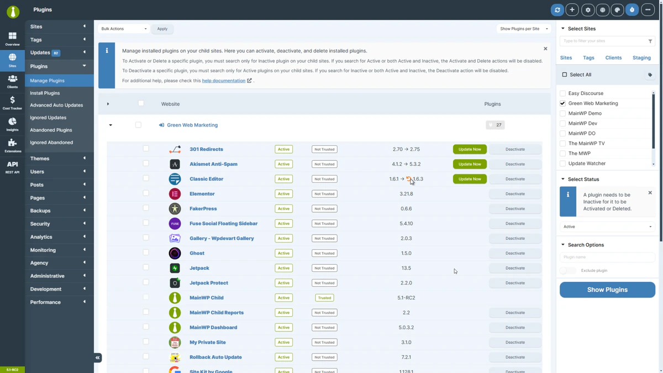Click Update Now for 301 Redirects
663x373 pixels.
pos(470,149)
